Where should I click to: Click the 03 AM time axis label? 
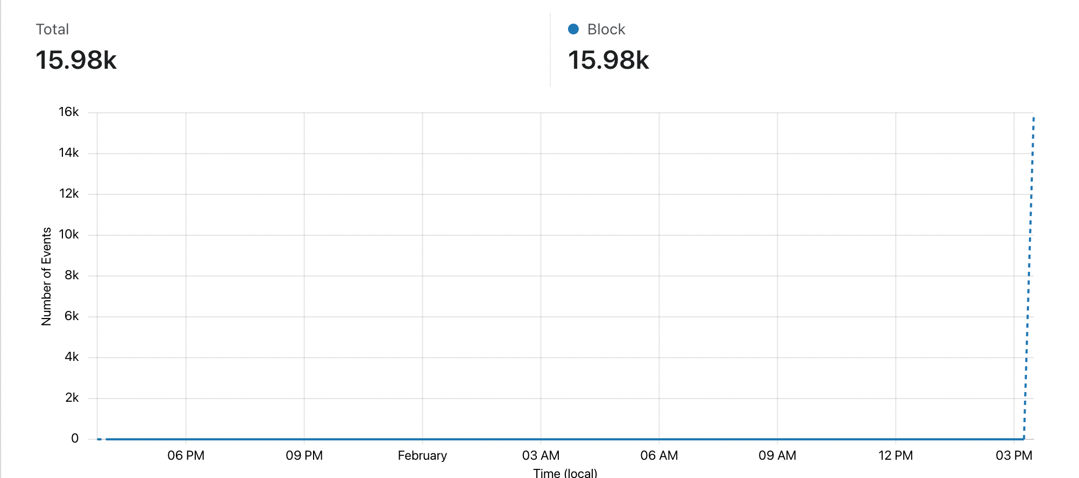coord(541,455)
